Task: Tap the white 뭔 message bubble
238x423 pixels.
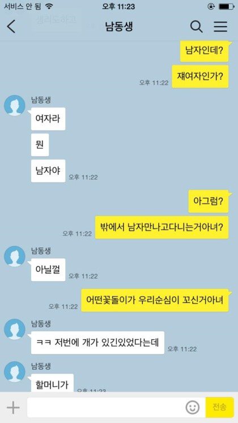Action: point(40,145)
